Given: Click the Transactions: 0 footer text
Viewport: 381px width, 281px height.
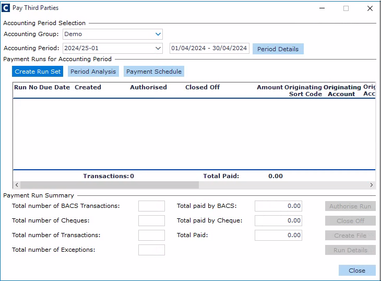Looking at the screenshot, I should click(x=109, y=176).
